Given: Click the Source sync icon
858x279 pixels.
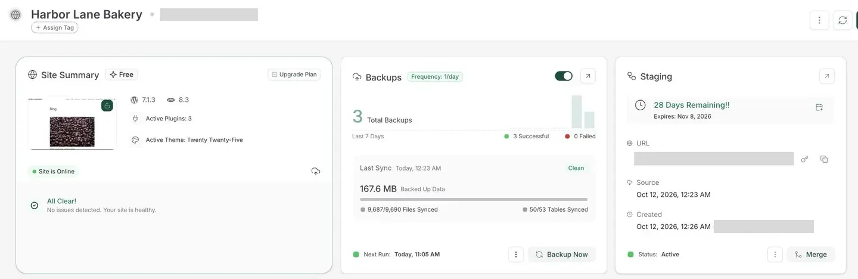Looking at the screenshot, I should coord(630,182).
